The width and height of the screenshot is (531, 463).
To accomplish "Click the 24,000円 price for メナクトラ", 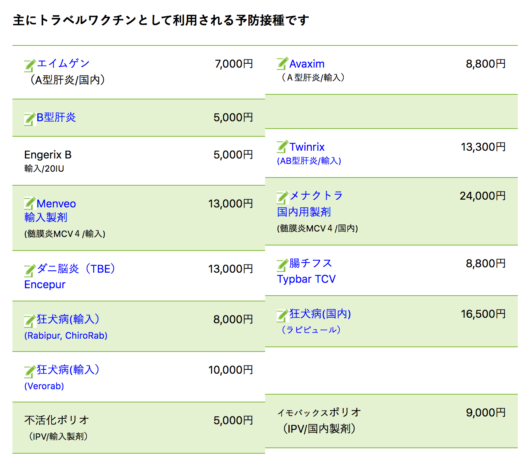I will pyautogui.click(x=483, y=196).
